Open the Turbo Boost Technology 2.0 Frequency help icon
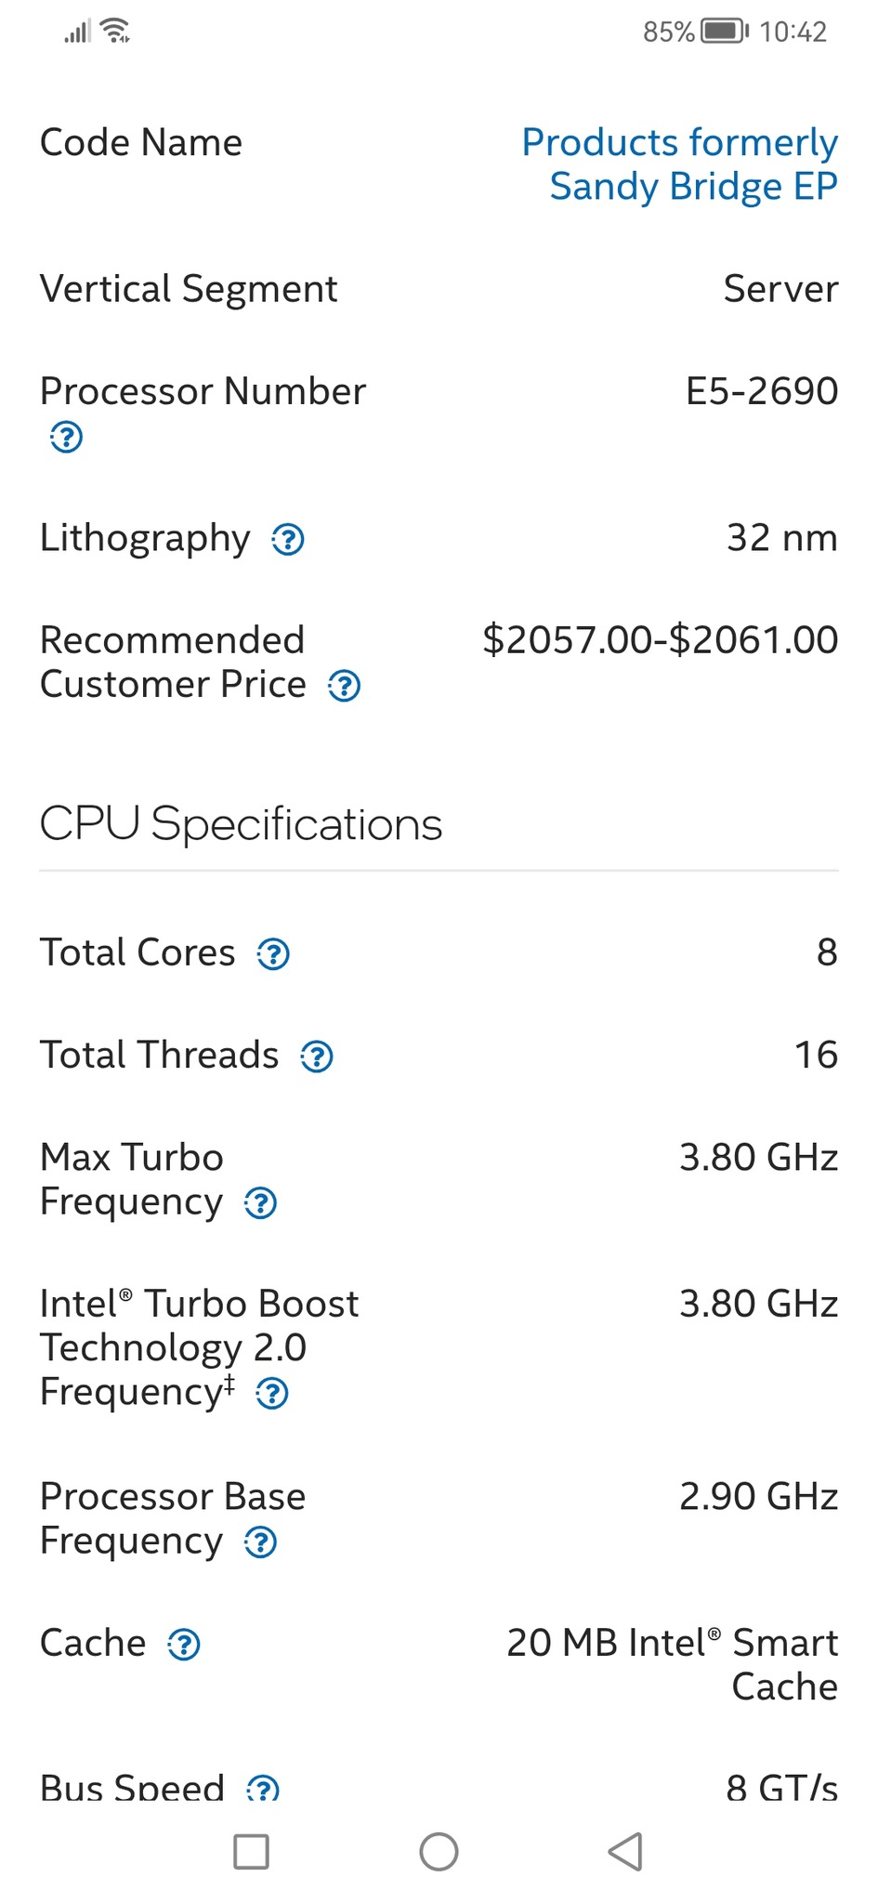Screen dimensions: 878x1903 tap(272, 1394)
